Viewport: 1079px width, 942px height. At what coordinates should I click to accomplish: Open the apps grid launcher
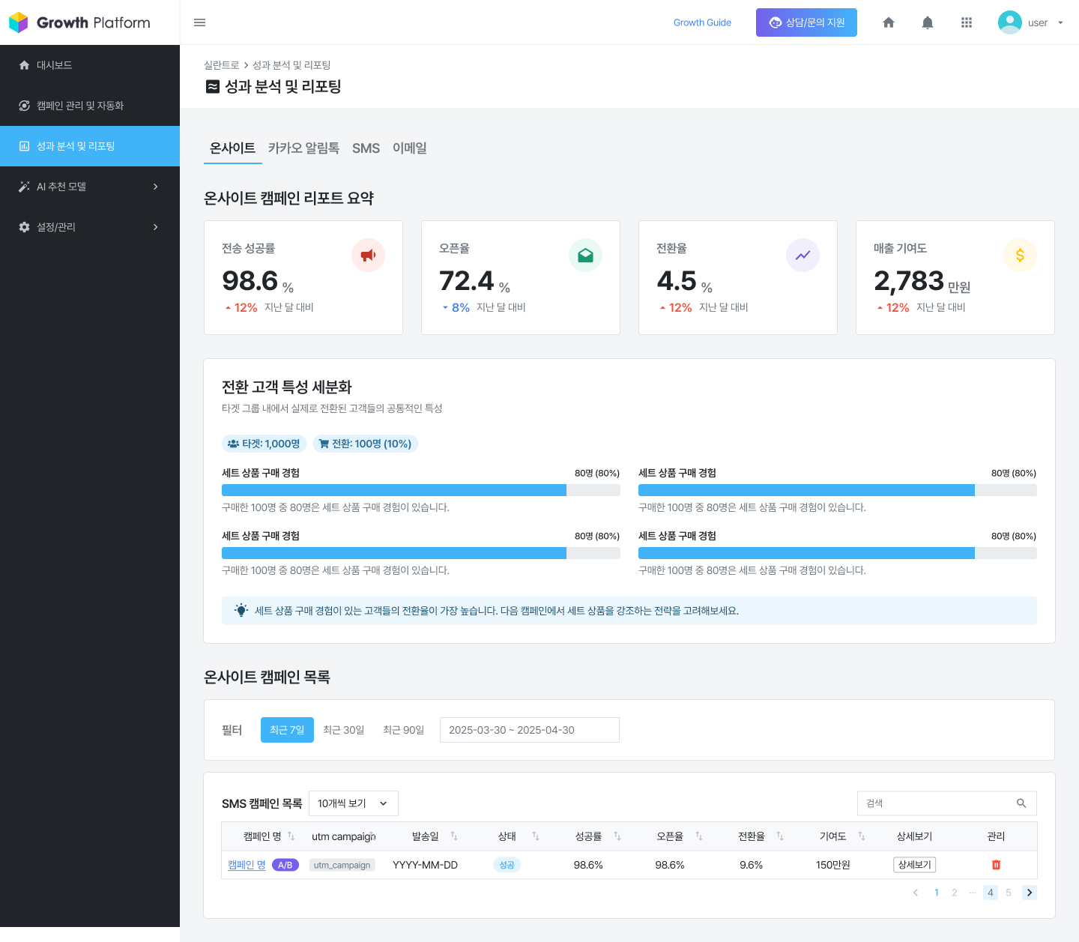[966, 22]
